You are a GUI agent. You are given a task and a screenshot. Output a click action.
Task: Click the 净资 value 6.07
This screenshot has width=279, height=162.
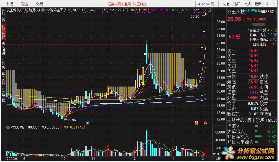tap(254, 109)
